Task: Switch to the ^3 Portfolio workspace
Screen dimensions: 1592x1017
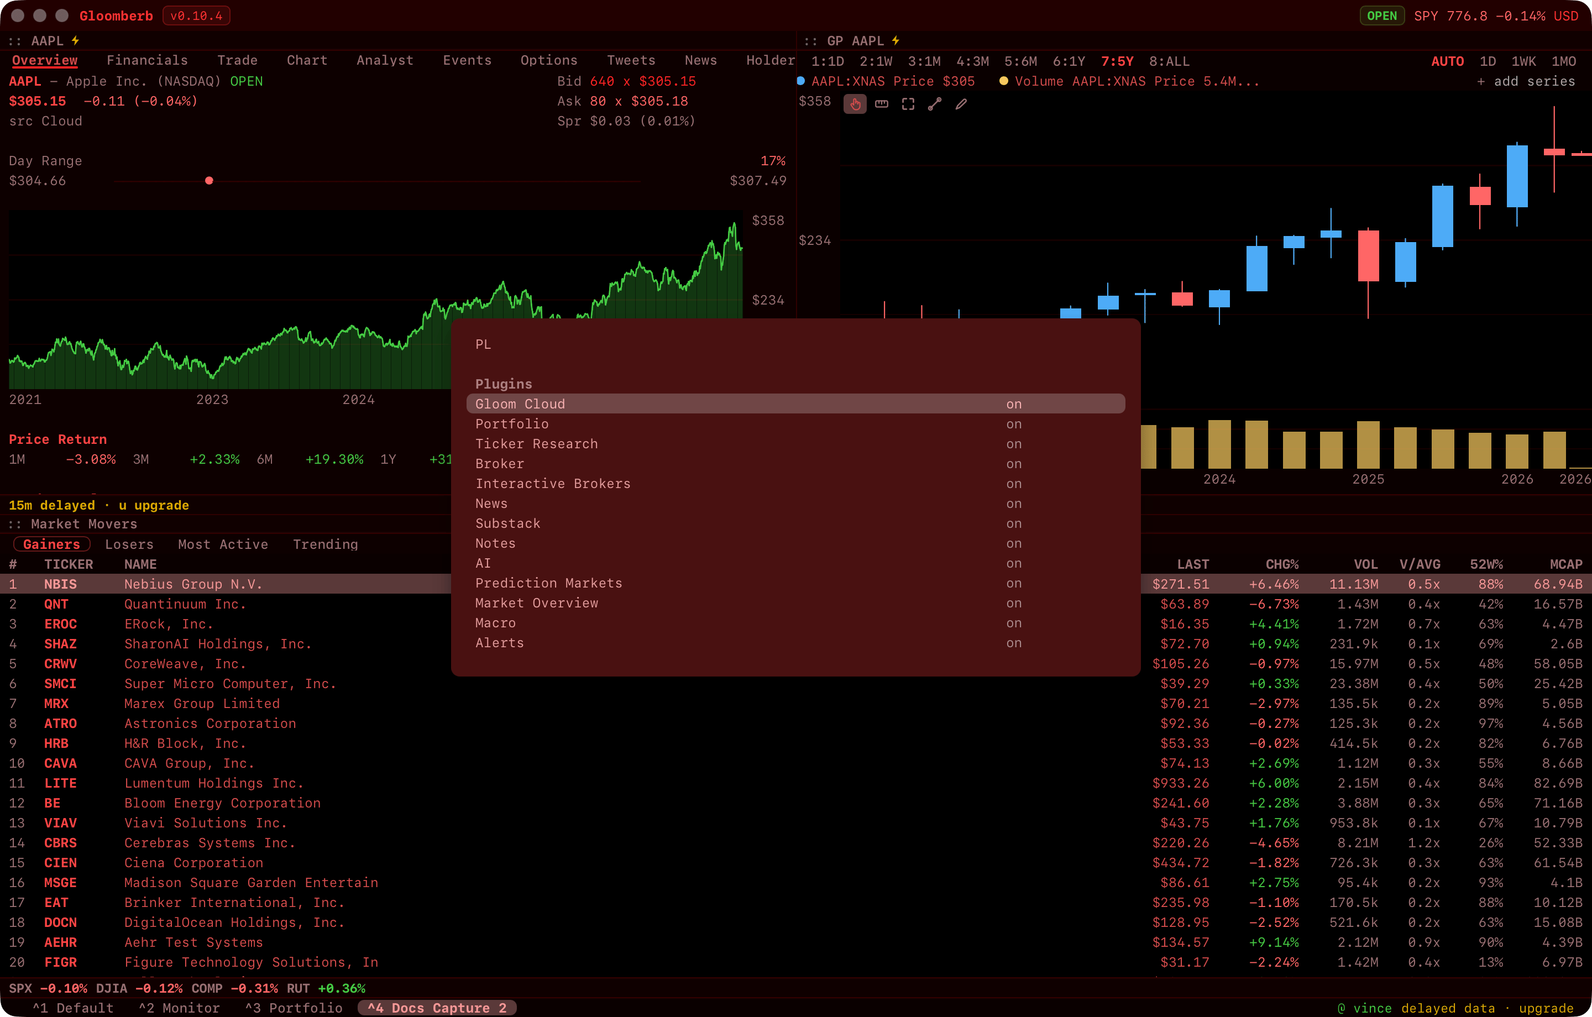Action: pos(294,1008)
